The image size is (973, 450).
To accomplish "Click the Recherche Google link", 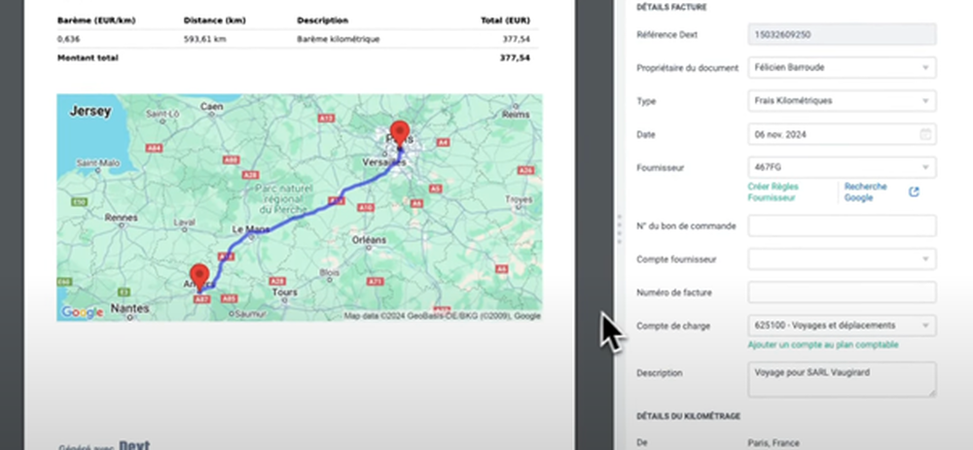I will coord(866,192).
